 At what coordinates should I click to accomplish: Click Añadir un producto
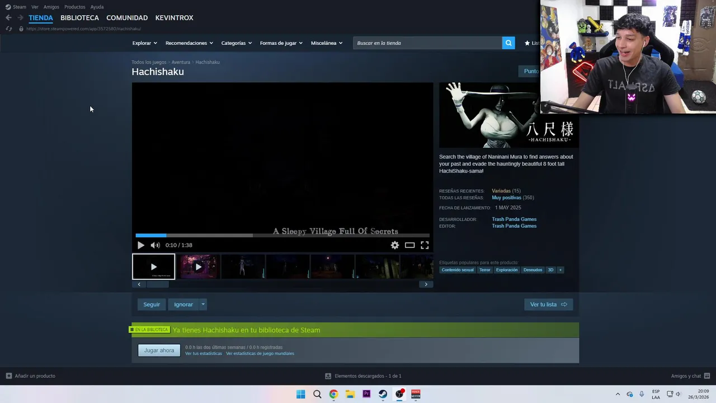[x=30, y=376]
